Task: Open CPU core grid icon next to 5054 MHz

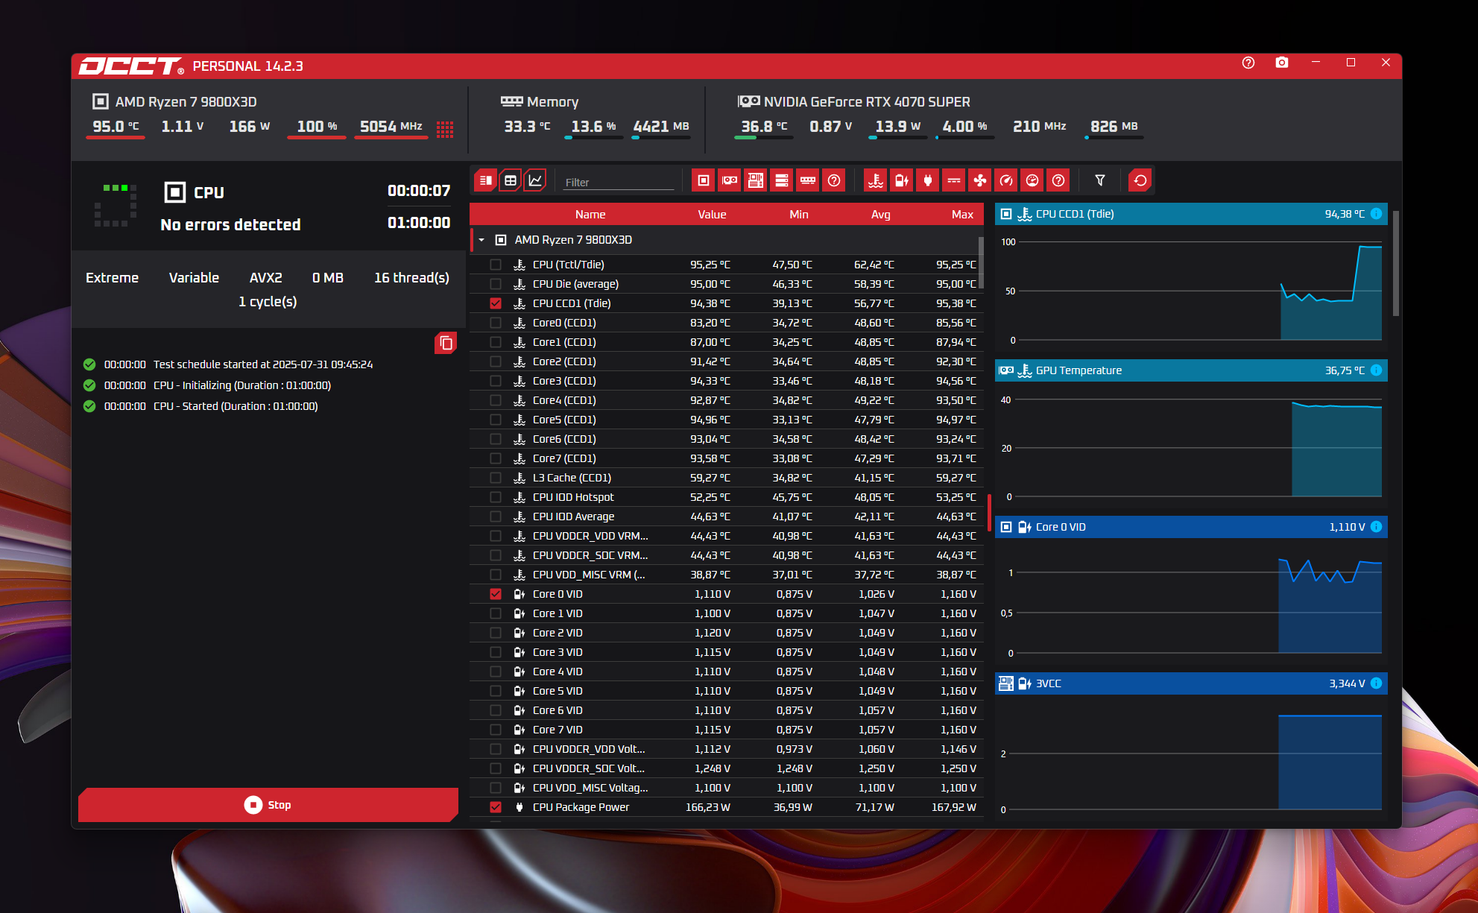Action: 445,130
